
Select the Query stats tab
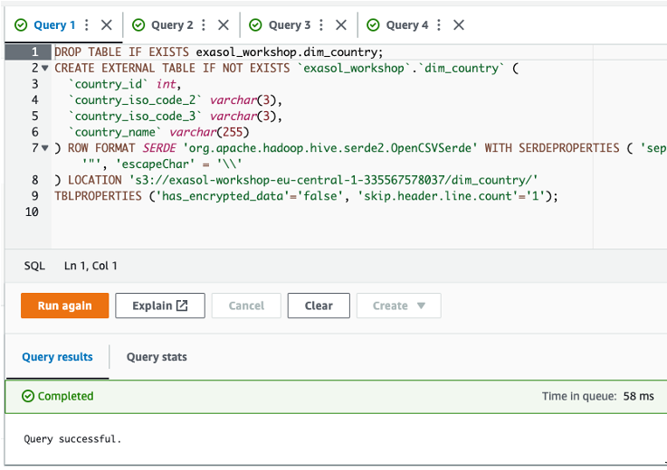click(157, 357)
